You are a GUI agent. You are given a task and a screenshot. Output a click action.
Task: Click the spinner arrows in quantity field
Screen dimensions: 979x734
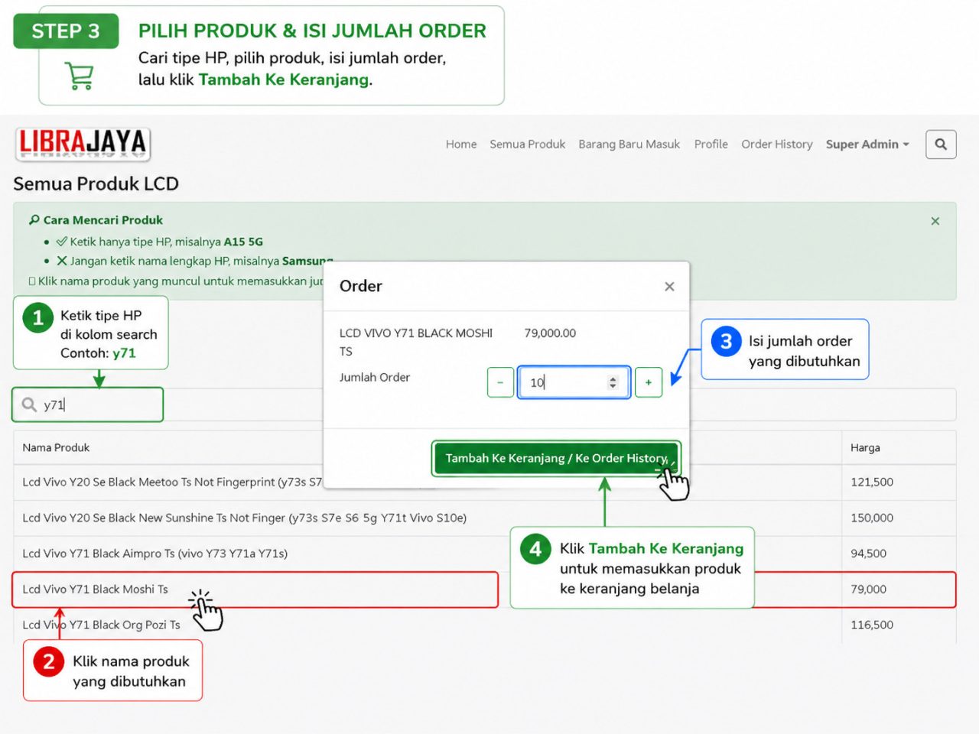pos(613,382)
